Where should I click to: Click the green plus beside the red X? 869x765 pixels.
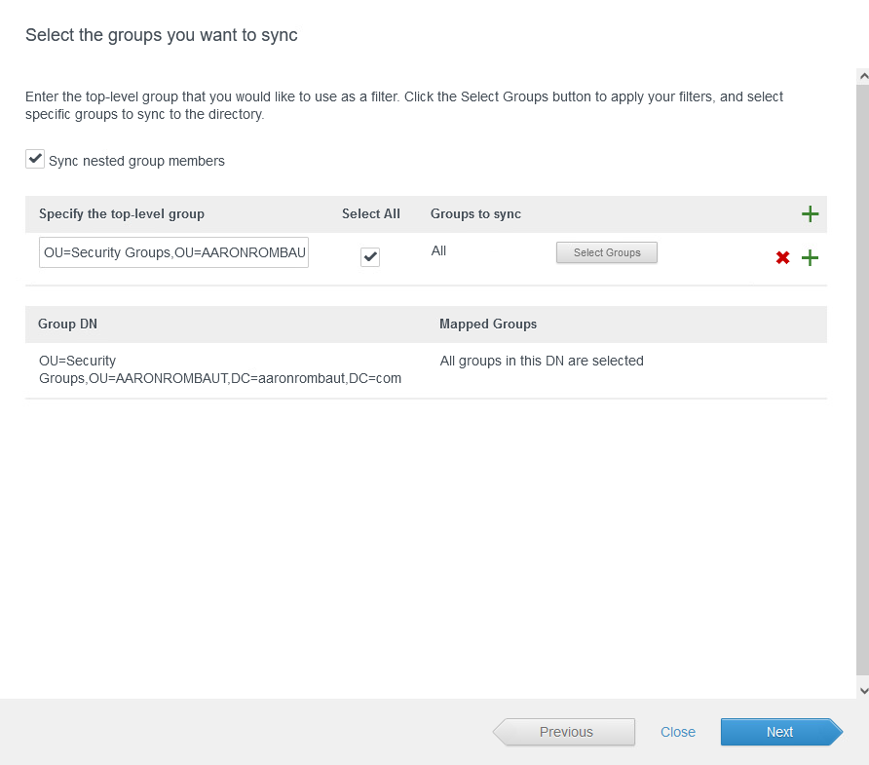(810, 258)
